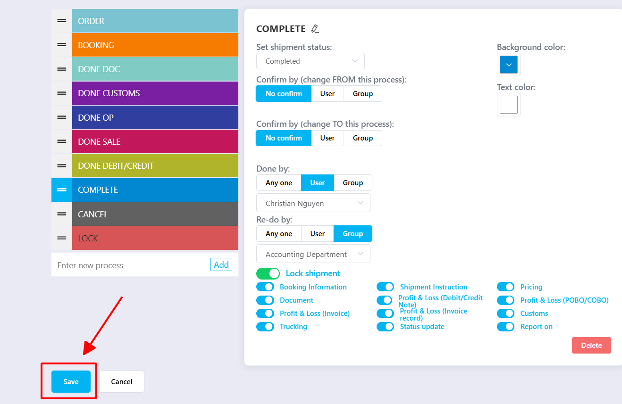Click the Cancel button beside Save
Screen dimensions: 622x404
coord(122,381)
